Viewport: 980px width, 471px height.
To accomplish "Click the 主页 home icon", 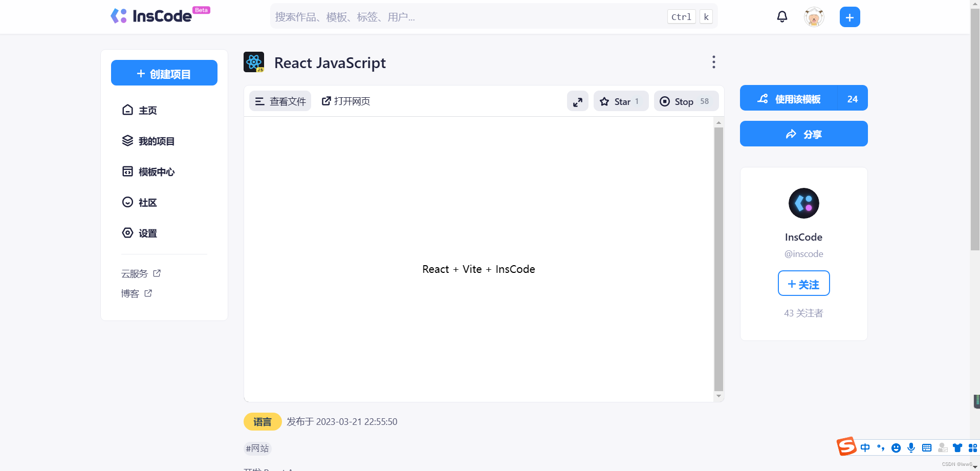I will tap(127, 110).
